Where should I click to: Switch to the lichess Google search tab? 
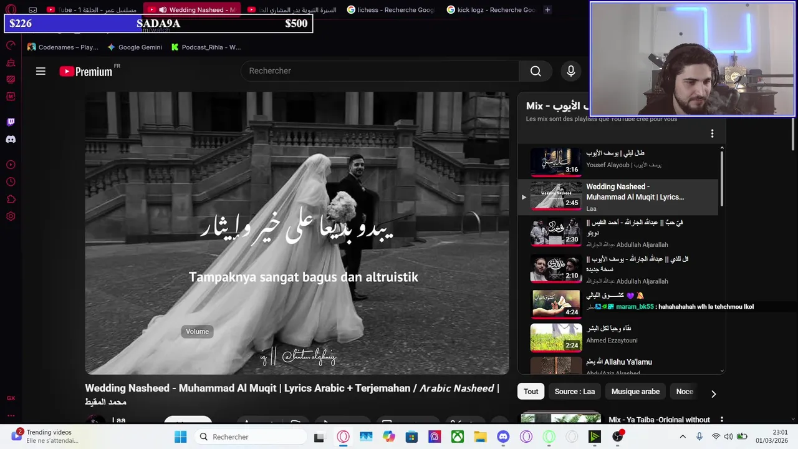click(392, 10)
